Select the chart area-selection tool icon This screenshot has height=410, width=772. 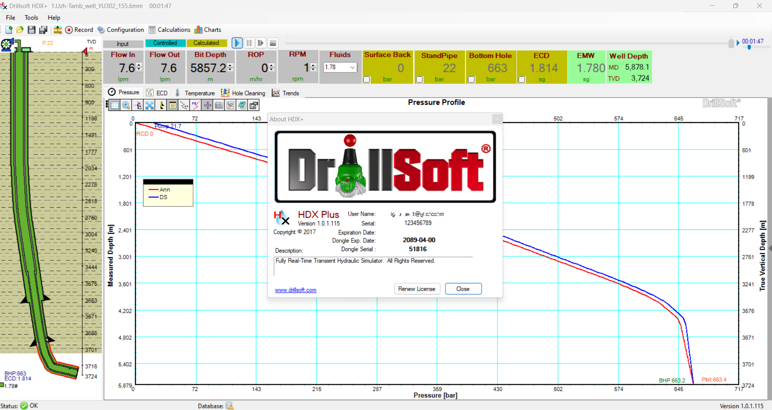[114, 105]
